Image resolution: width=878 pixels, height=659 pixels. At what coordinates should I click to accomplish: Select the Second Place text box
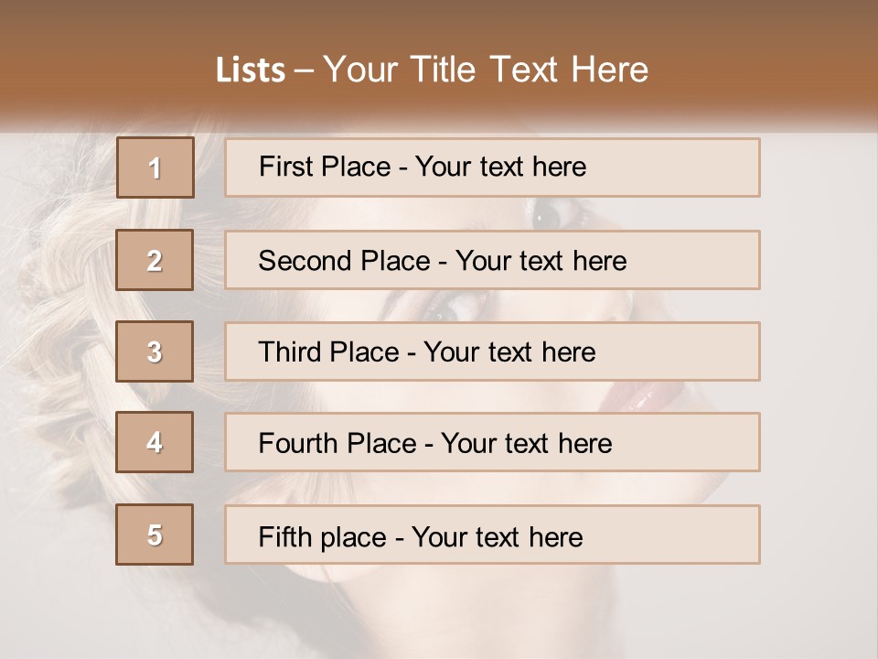tap(492, 260)
